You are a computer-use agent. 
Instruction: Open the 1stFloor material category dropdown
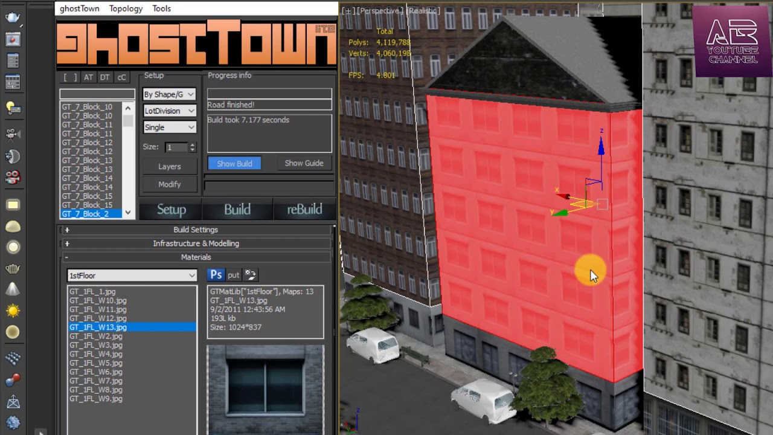click(132, 275)
